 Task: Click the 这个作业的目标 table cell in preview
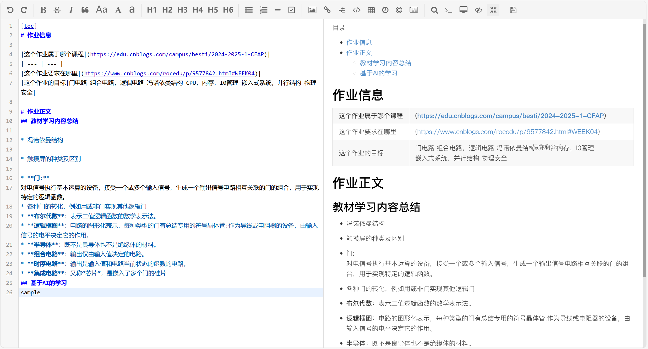pyautogui.click(x=371, y=153)
